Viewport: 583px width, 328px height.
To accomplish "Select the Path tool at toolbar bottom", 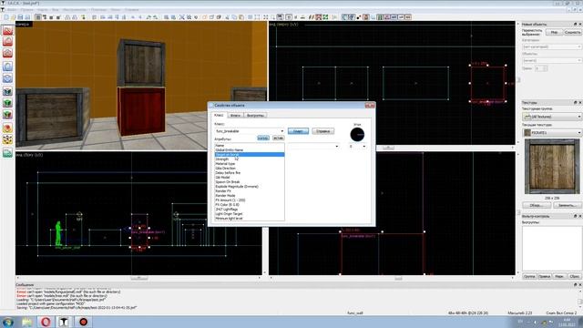I will point(7,152).
